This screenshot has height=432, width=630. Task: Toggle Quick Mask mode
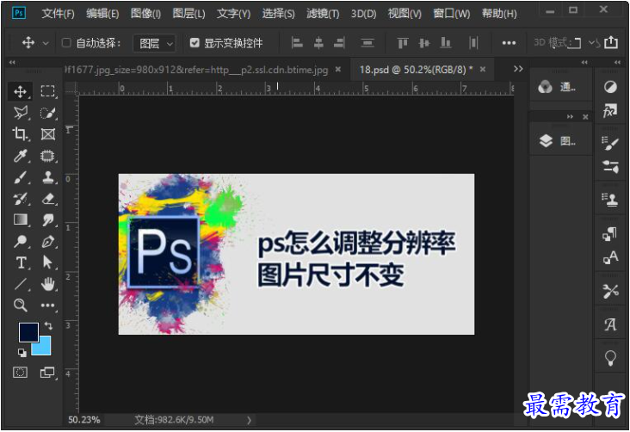[20, 373]
